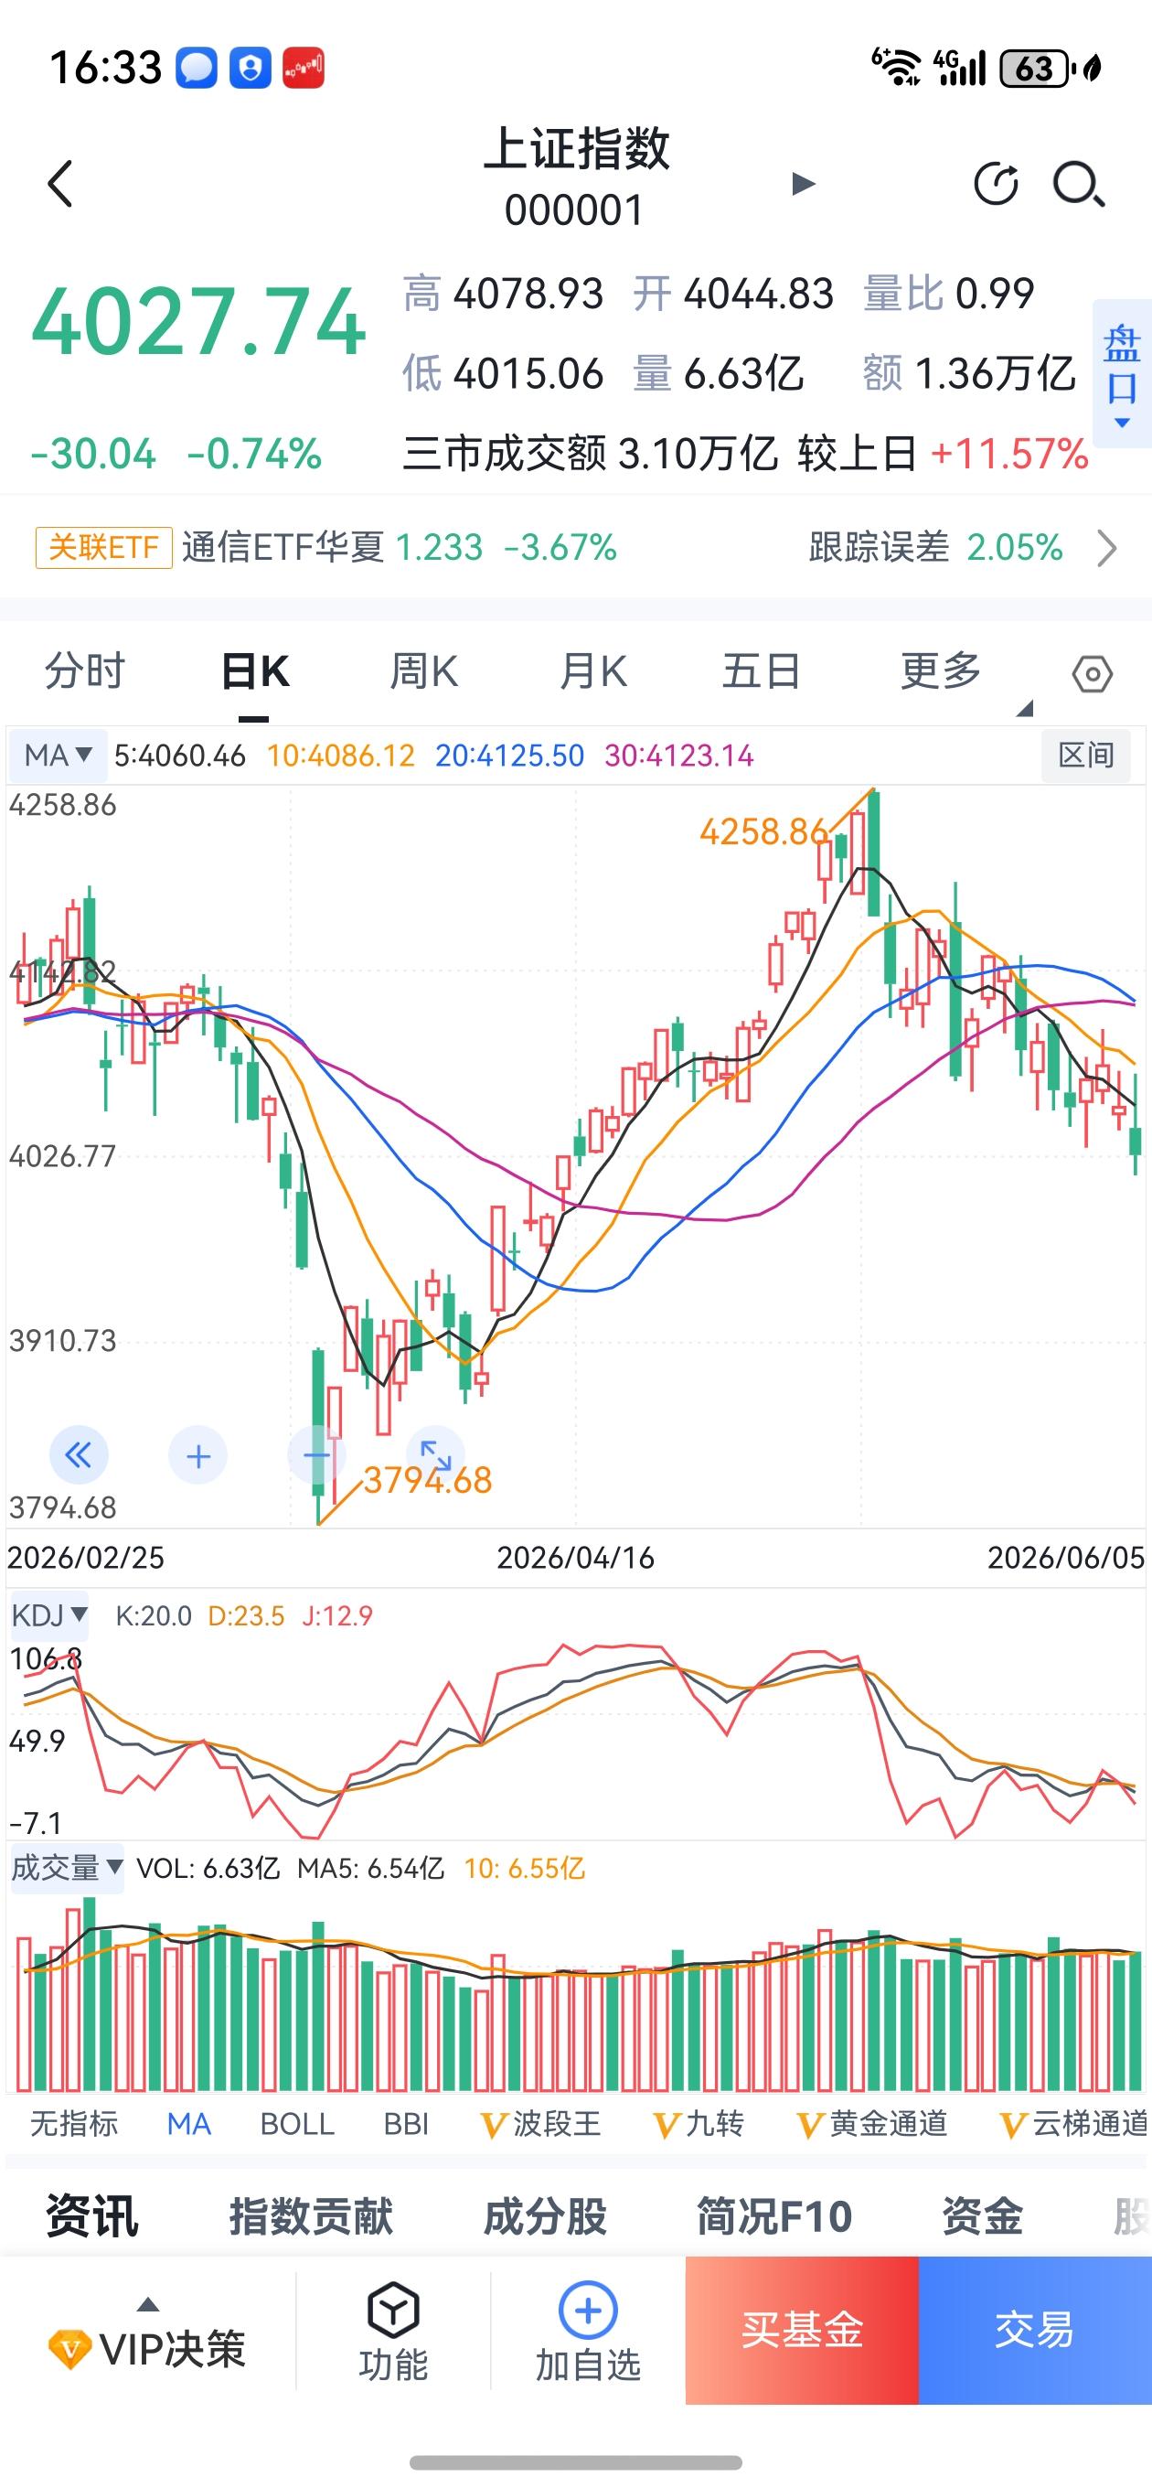This screenshot has height=2488, width=1152.
Task: Tap the current price 4027.74
Action: point(199,322)
